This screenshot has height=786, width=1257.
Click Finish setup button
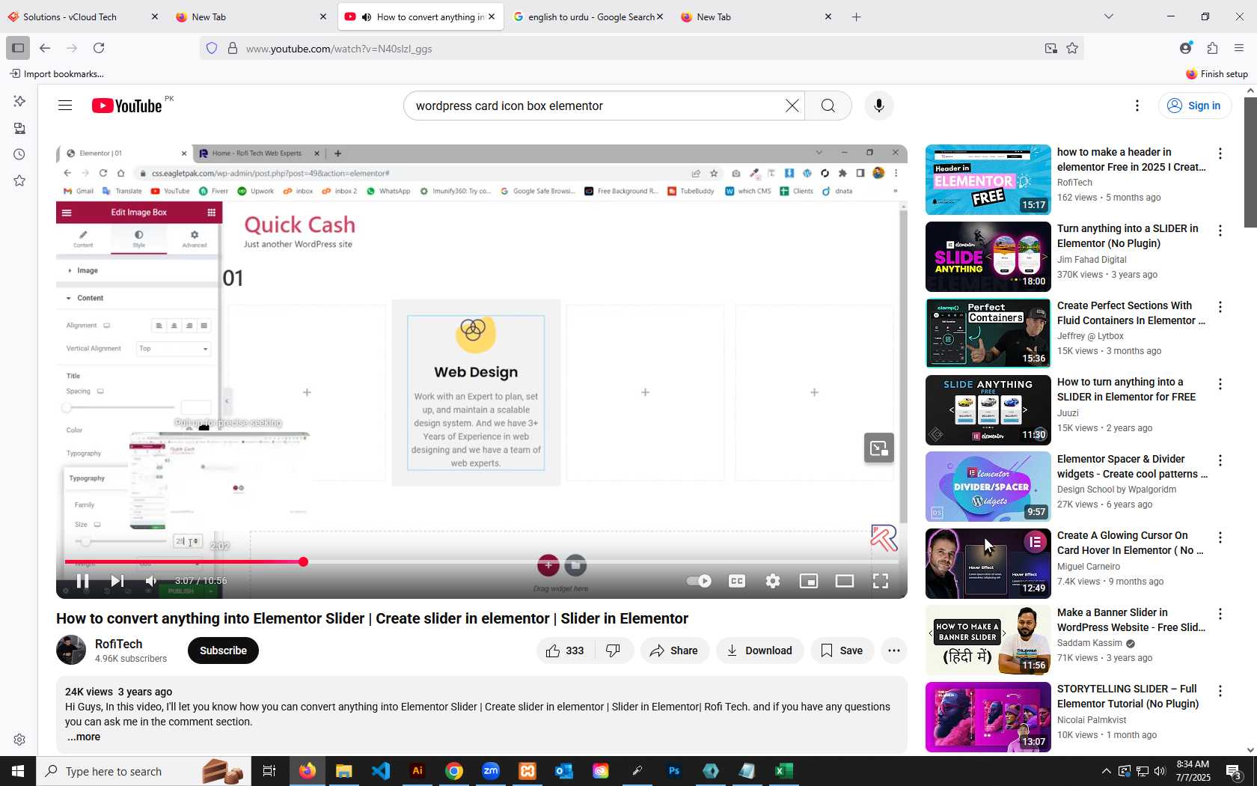tap(1217, 73)
